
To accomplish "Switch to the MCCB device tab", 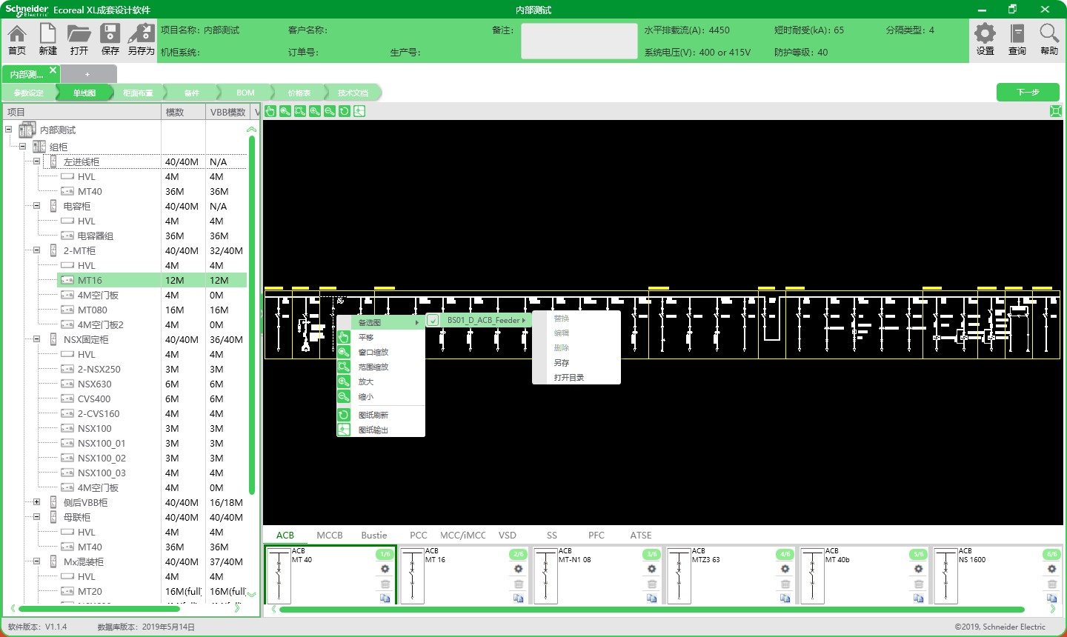I will pyautogui.click(x=330, y=535).
